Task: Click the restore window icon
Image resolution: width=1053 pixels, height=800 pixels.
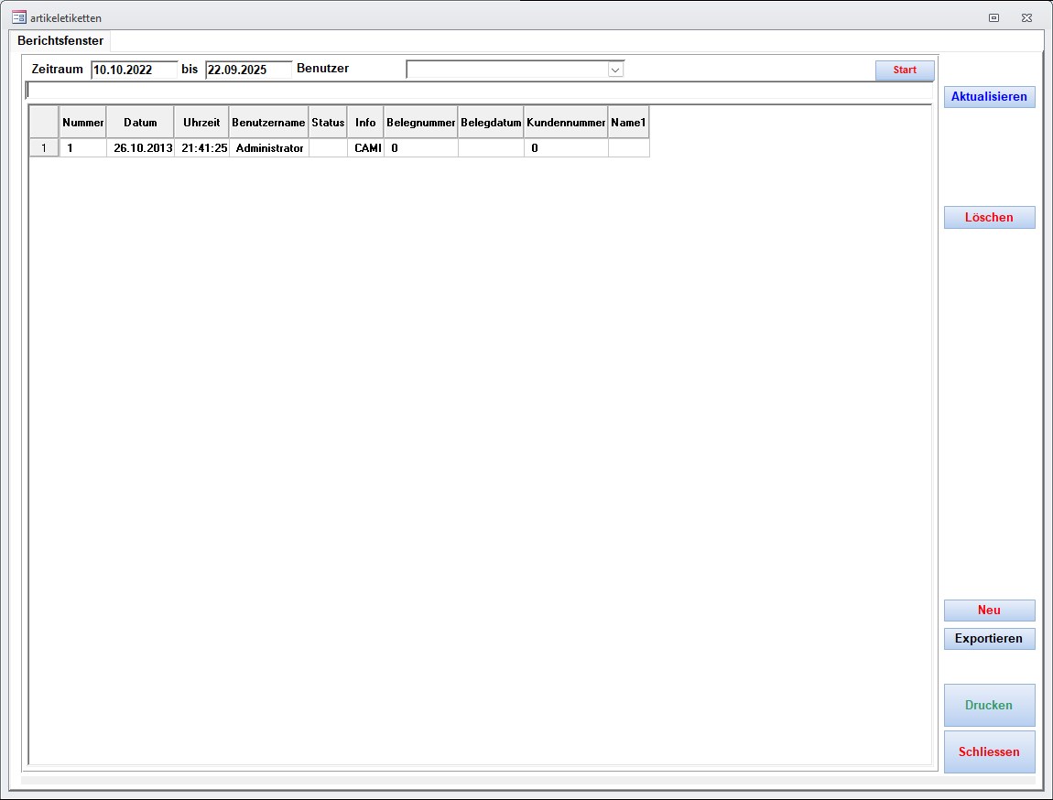Action: point(993,17)
